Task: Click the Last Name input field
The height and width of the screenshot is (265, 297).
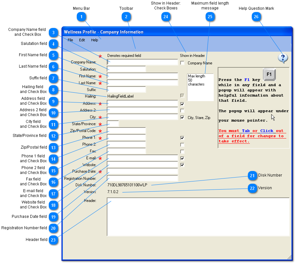Action: (142, 83)
